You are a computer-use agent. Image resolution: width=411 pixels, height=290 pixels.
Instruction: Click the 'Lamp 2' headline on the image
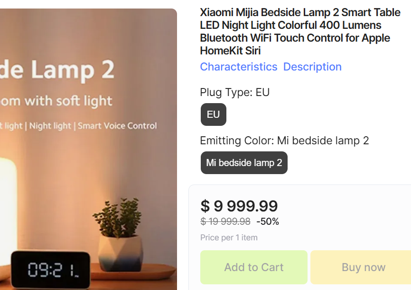pos(71,70)
